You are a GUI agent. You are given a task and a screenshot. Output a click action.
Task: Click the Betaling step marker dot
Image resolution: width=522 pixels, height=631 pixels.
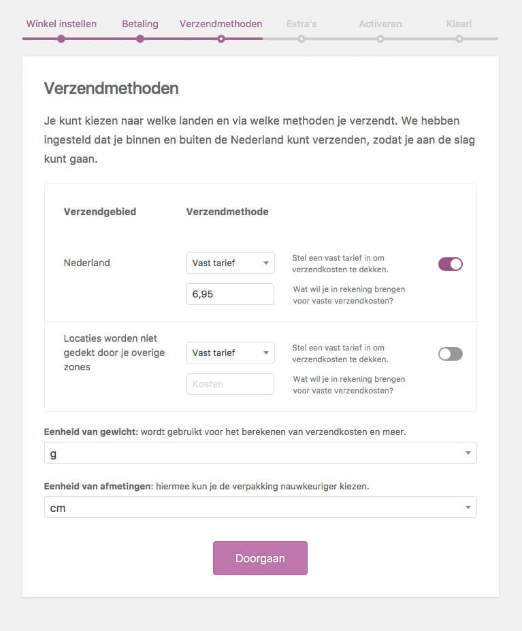[140, 39]
